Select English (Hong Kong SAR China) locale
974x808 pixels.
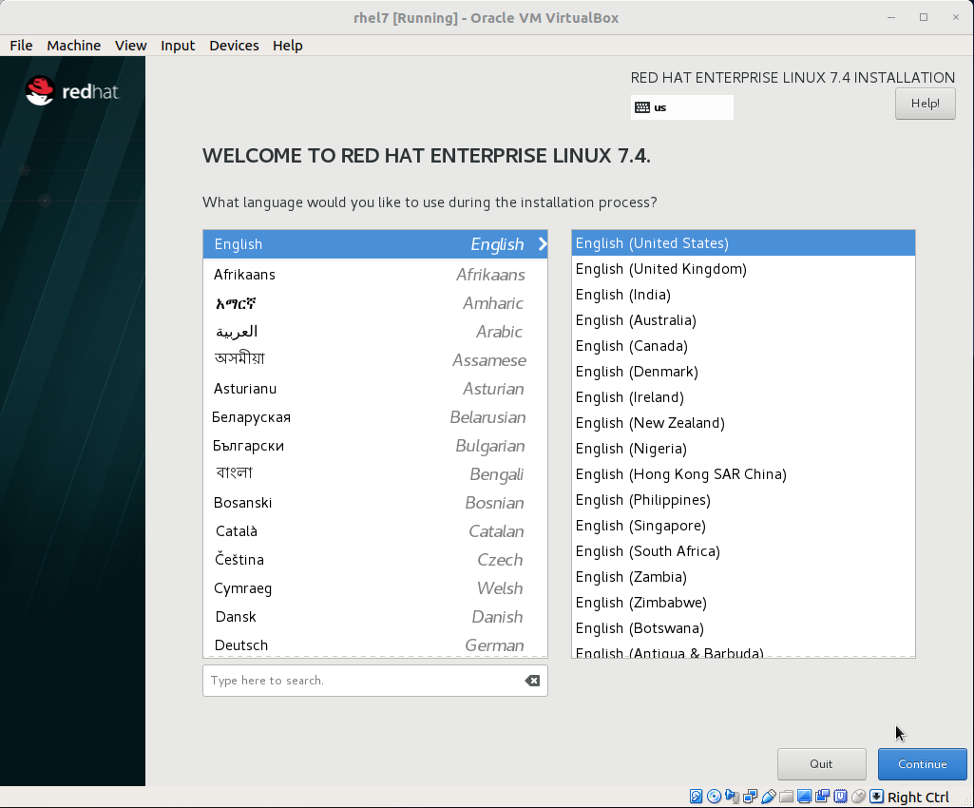click(743, 474)
